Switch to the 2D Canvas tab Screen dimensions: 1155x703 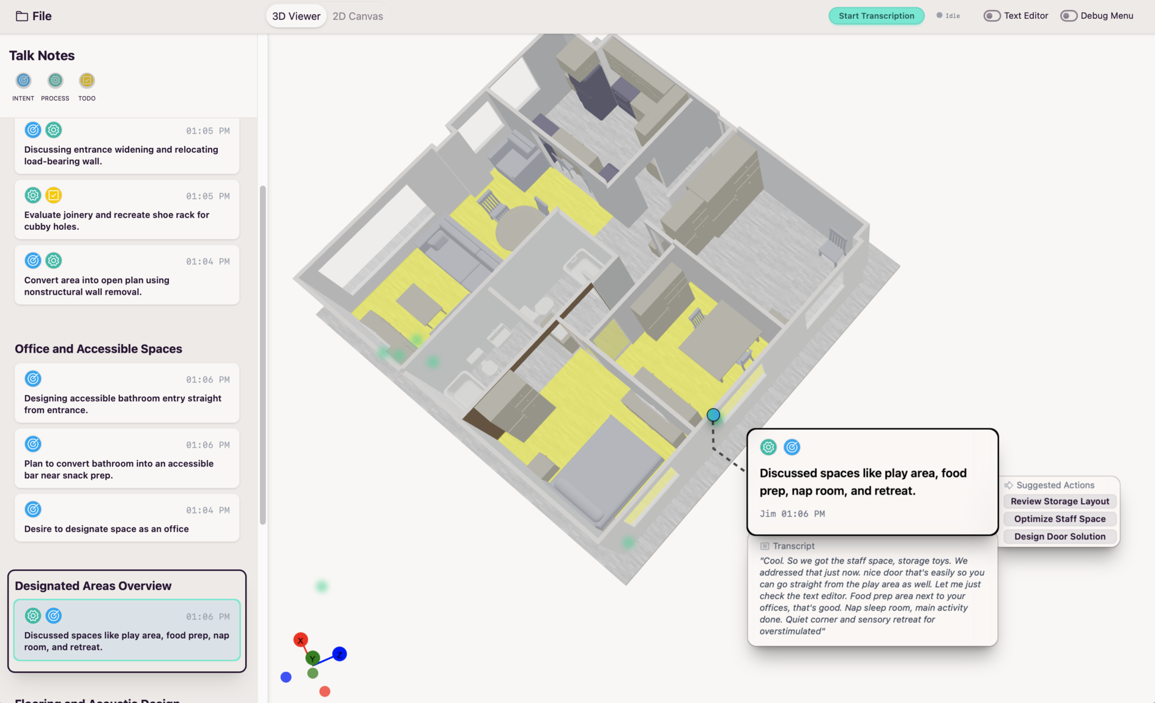(358, 17)
